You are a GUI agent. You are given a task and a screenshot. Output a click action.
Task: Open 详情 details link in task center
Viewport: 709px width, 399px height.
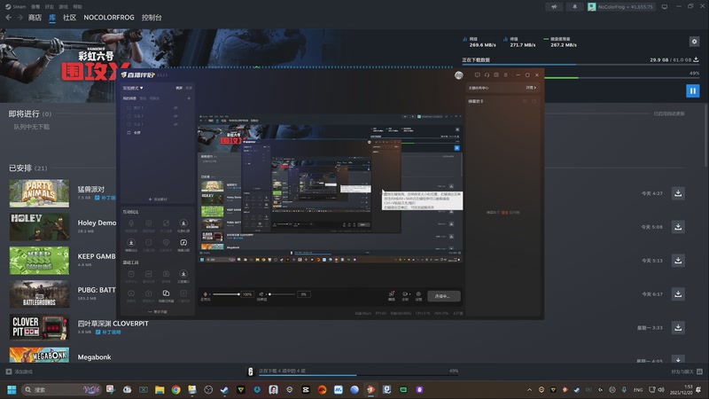[x=531, y=88]
